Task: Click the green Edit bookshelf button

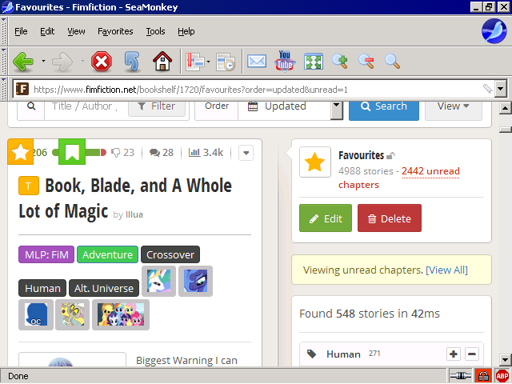Action: pyautogui.click(x=326, y=218)
